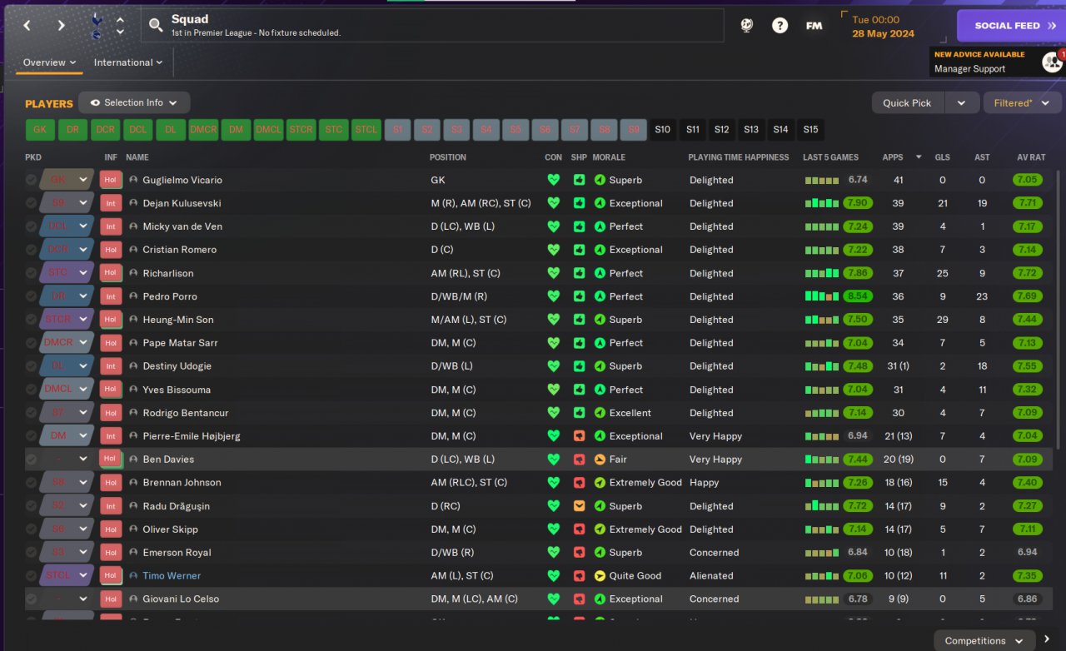Click Ben Davies' orange morale icon
The height and width of the screenshot is (651, 1066).
click(x=600, y=460)
